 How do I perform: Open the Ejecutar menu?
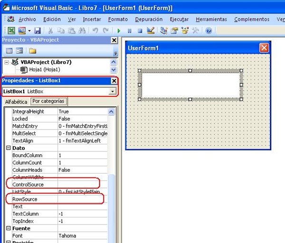(179, 19)
